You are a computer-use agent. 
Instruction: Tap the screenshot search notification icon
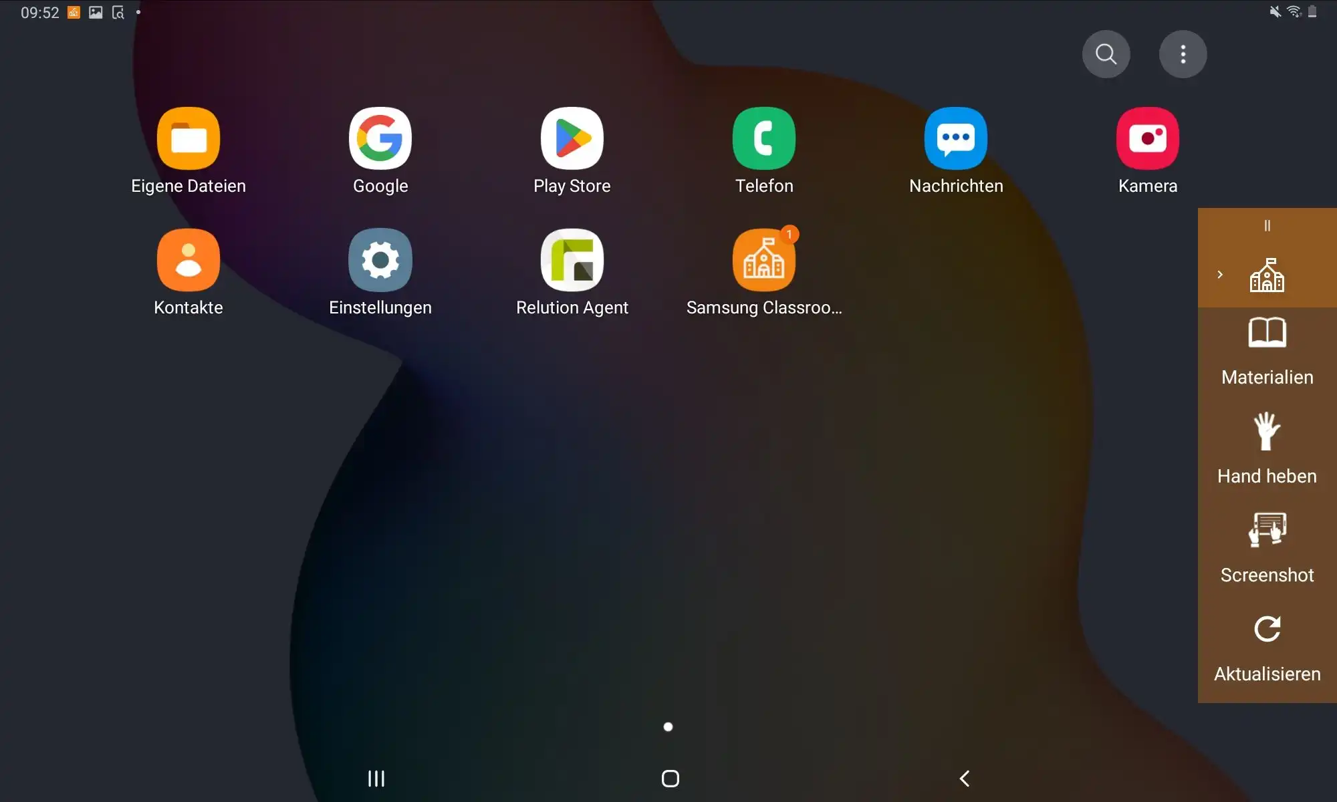[x=118, y=12]
